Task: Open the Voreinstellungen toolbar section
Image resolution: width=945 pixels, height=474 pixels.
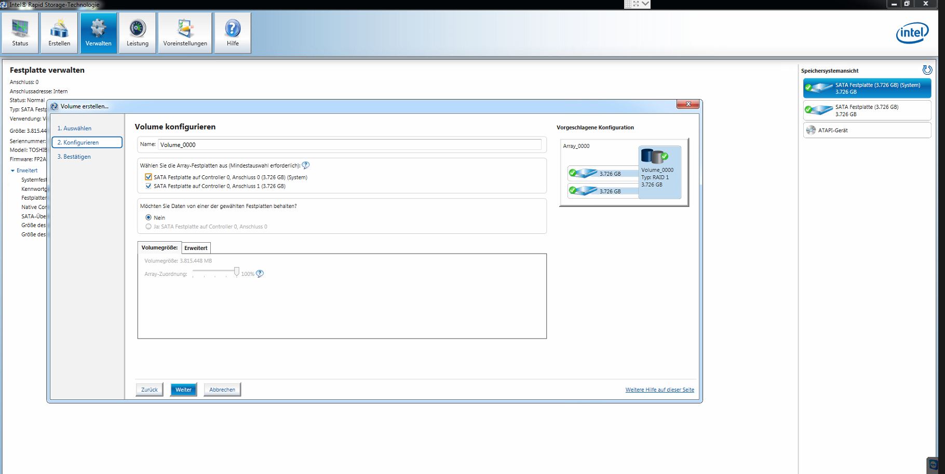Action: pyautogui.click(x=185, y=33)
